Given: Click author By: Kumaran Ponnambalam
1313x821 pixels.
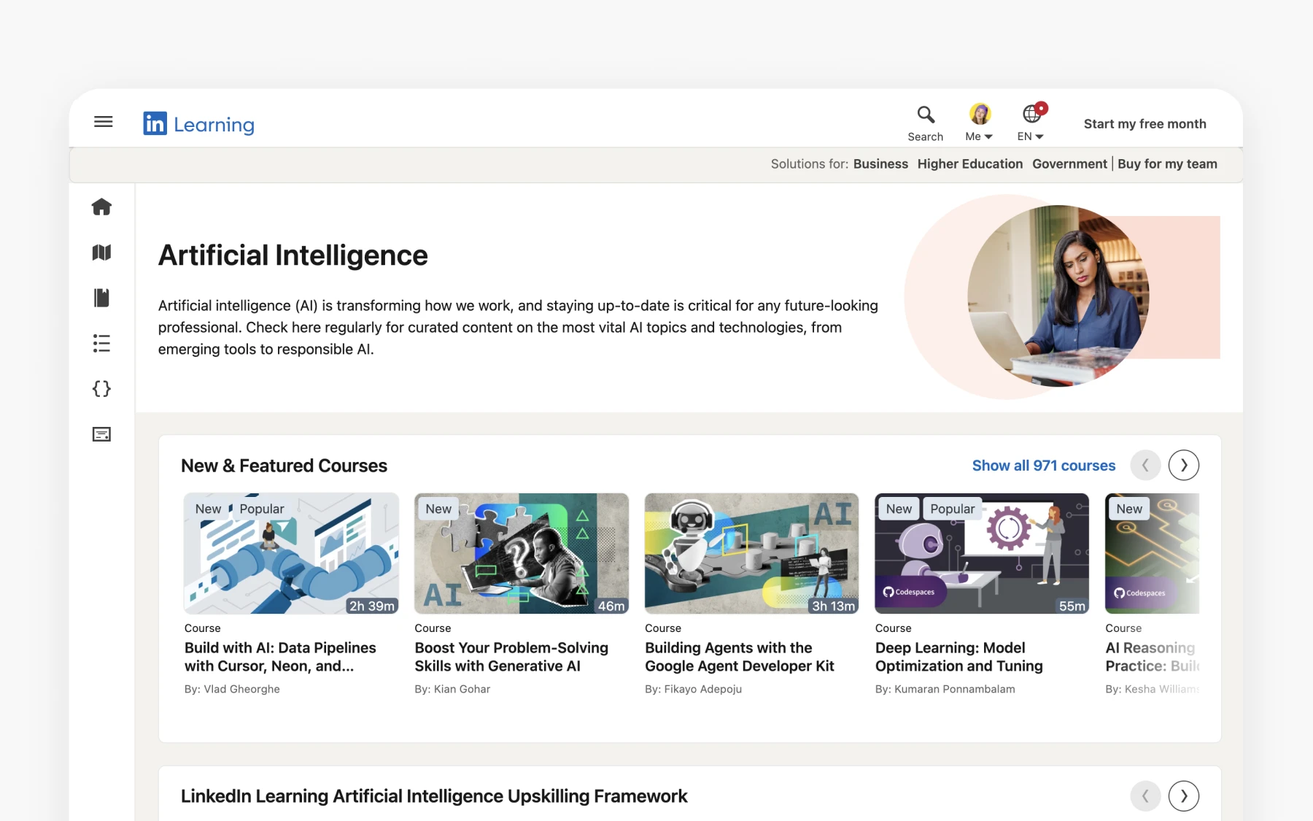Looking at the screenshot, I should pyautogui.click(x=945, y=689).
